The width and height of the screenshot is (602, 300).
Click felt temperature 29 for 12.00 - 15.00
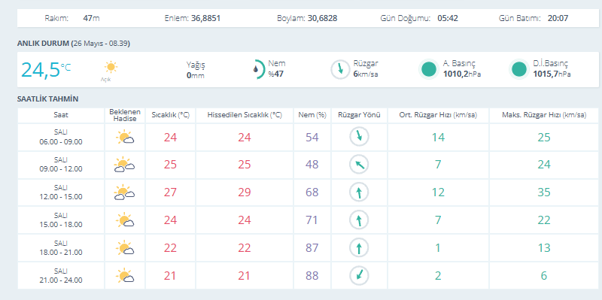click(245, 192)
